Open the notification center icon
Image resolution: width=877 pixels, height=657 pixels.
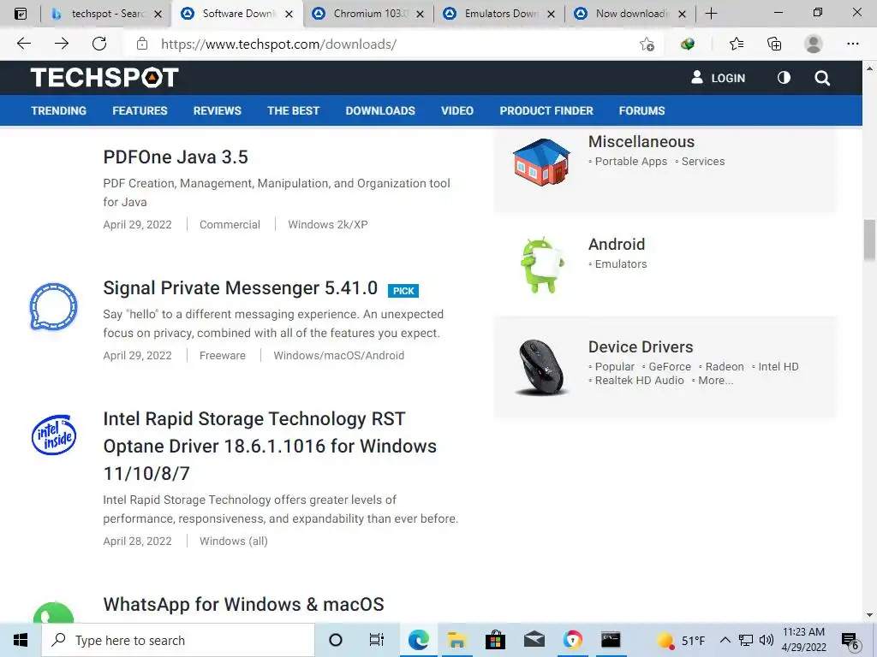(x=850, y=641)
